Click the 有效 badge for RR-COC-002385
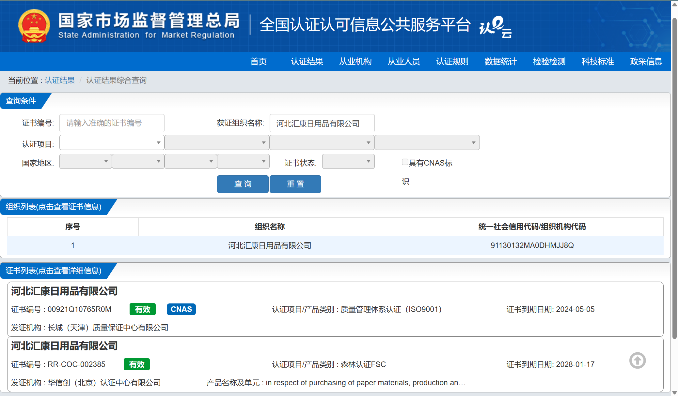The height and width of the screenshot is (396, 678). click(x=137, y=364)
